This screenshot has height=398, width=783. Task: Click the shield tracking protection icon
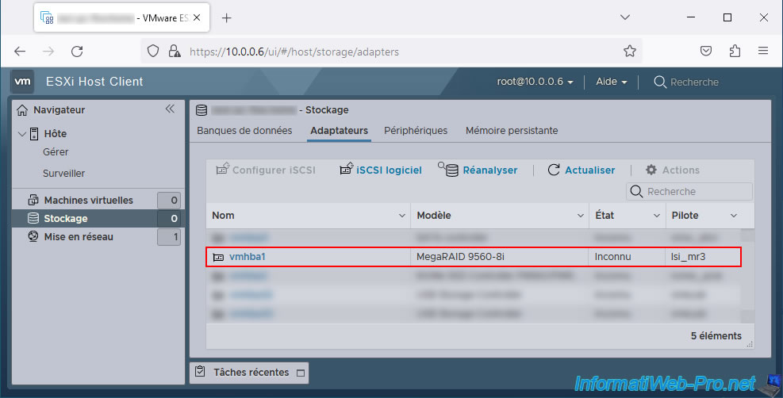[x=153, y=52]
